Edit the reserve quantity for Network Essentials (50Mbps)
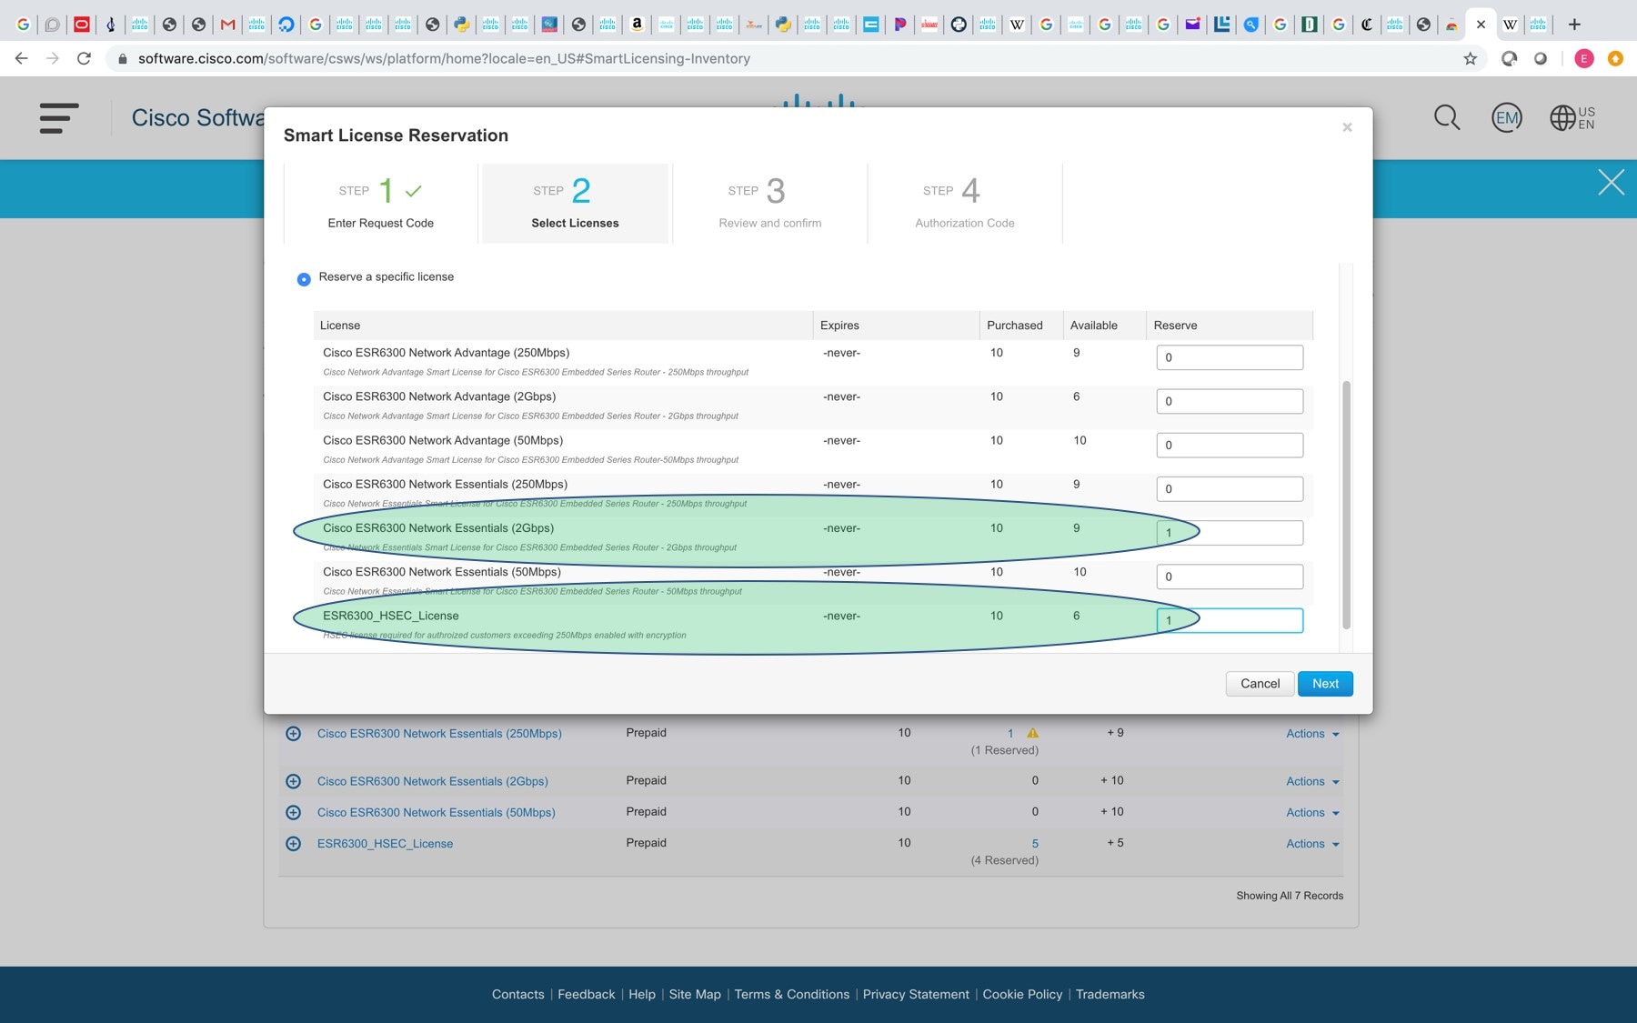Image resolution: width=1637 pixels, height=1023 pixels. 1230,577
